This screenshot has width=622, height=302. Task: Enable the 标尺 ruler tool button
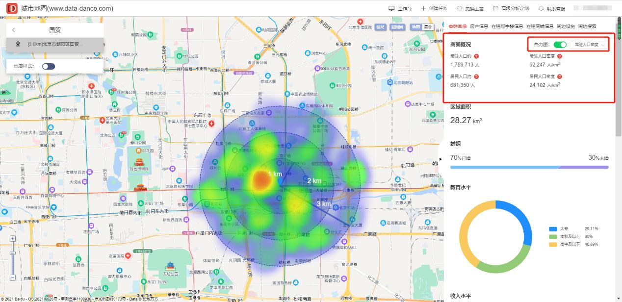point(380,27)
